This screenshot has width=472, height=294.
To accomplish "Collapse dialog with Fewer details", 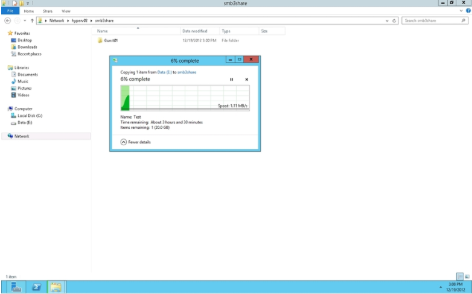I will [x=135, y=142].
